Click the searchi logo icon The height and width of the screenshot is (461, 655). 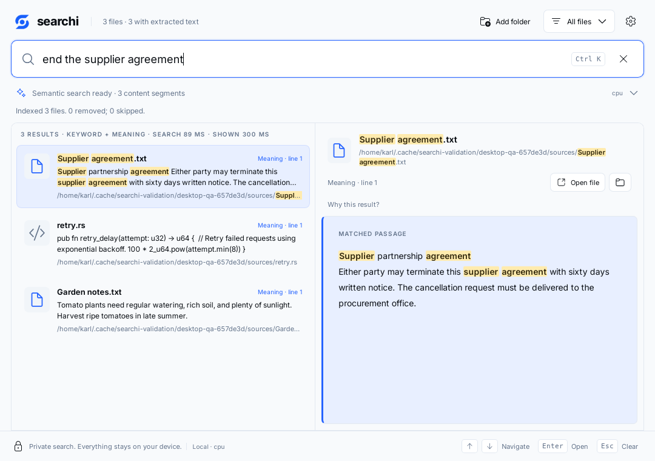[x=22, y=22]
